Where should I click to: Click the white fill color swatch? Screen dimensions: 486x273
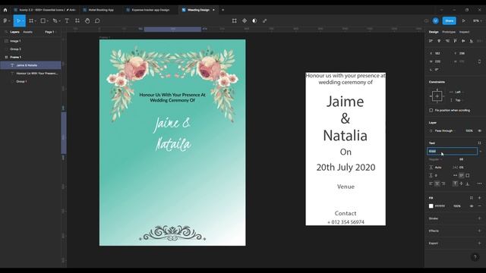[x=431, y=206]
